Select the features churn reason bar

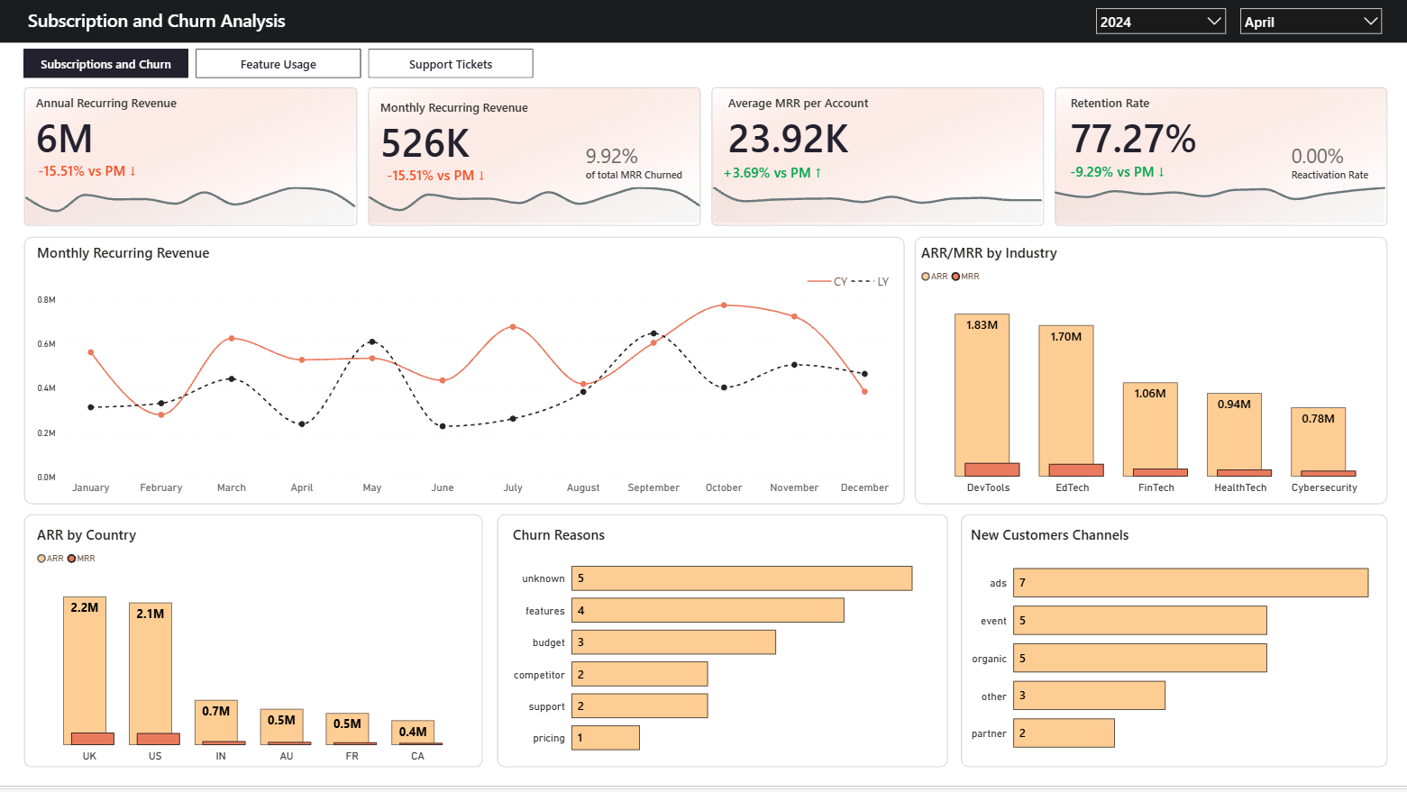[708, 610]
